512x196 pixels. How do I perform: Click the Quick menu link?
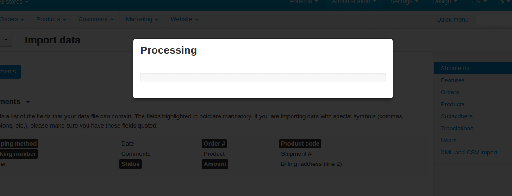coord(452,19)
